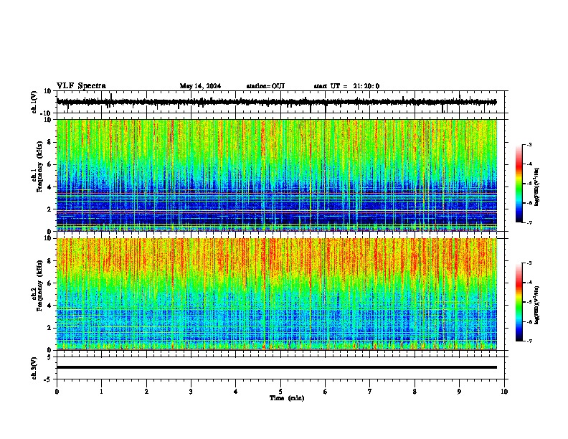Click time axis tick label "1"
568x439 pixels.
click(x=101, y=392)
